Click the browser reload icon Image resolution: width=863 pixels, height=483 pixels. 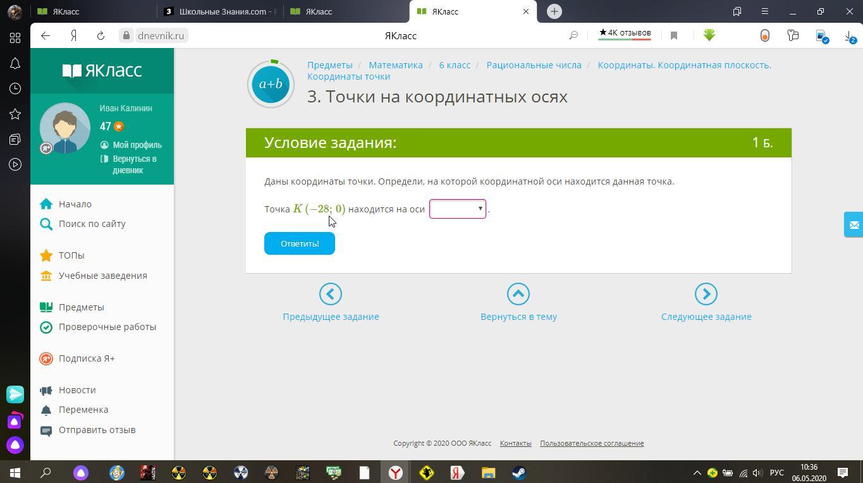pos(101,36)
